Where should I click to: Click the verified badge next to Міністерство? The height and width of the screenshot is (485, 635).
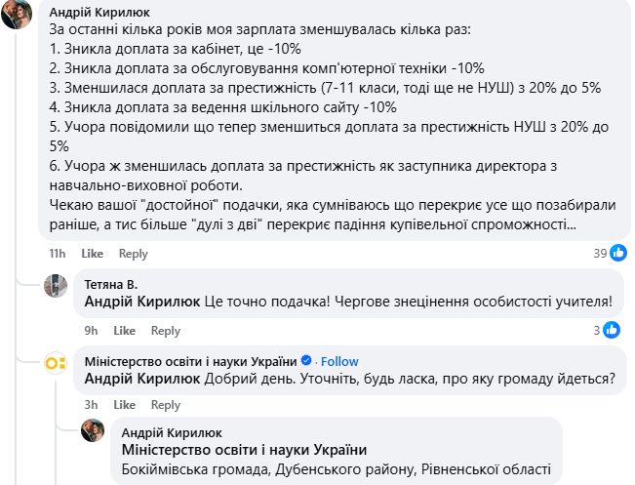tap(307, 361)
